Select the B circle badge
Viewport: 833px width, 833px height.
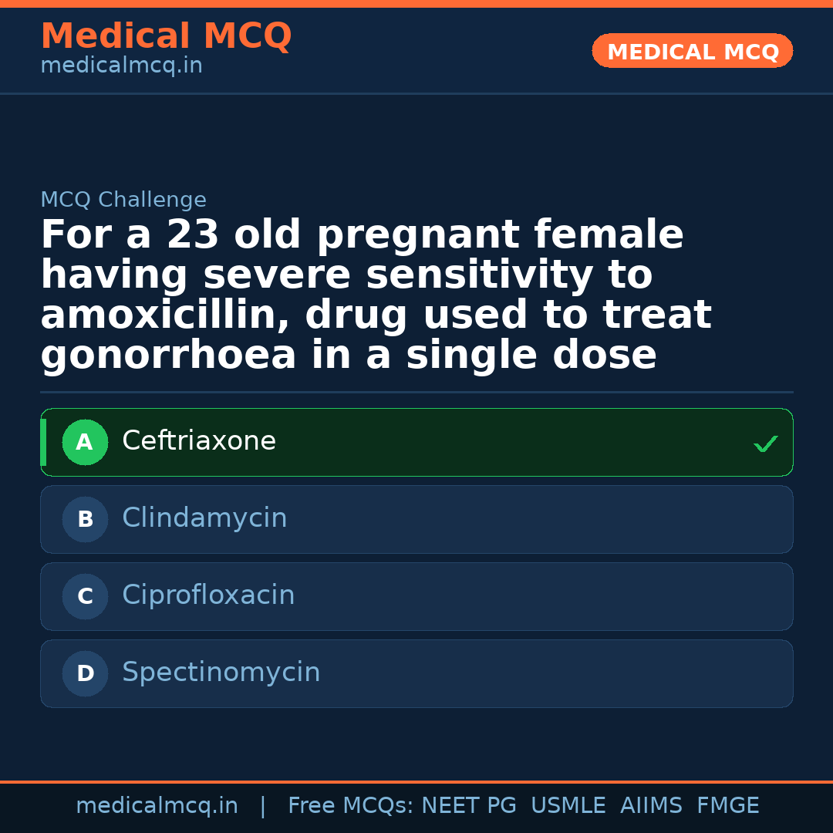pos(85,520)
